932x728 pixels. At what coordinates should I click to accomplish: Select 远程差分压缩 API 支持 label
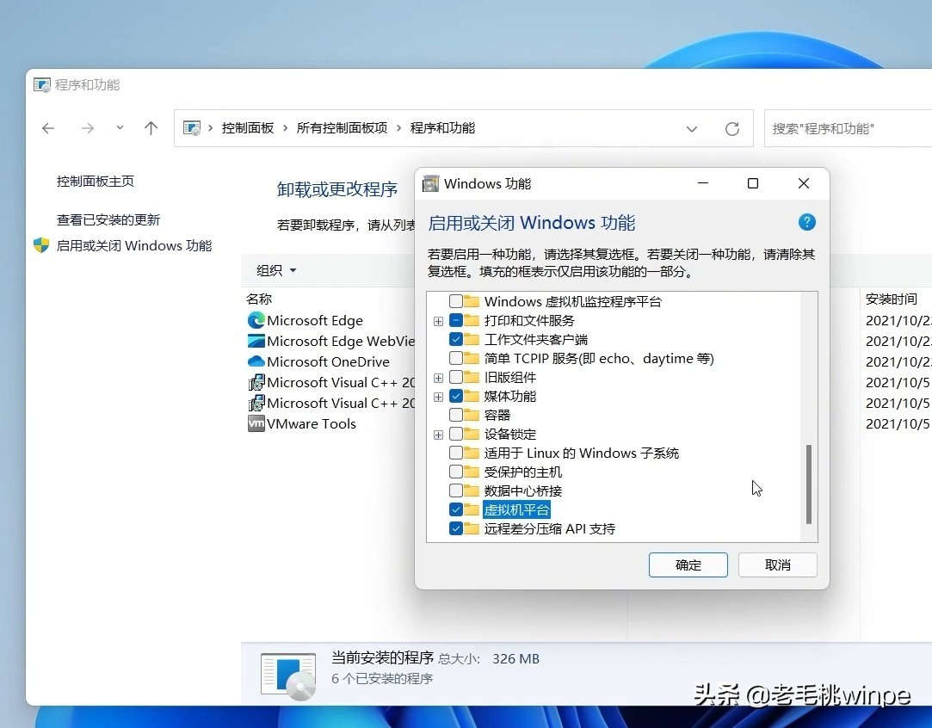point(549,529)
